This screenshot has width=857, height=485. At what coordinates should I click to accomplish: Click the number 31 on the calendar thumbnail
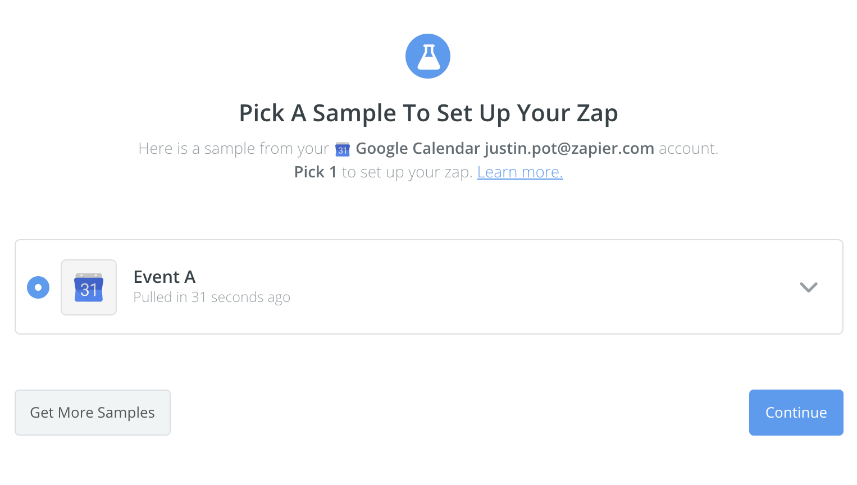tap(89, 290)
